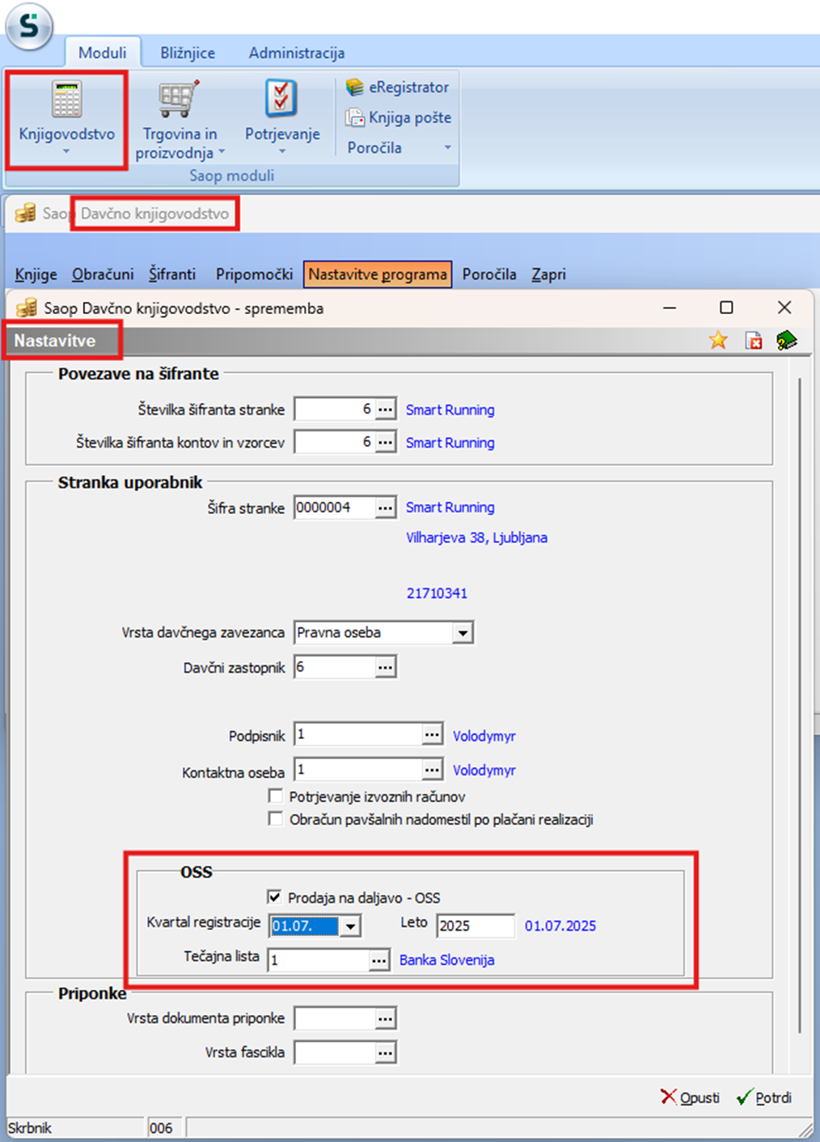Open lookup for Podpisnik field

(x=433, y=735)
